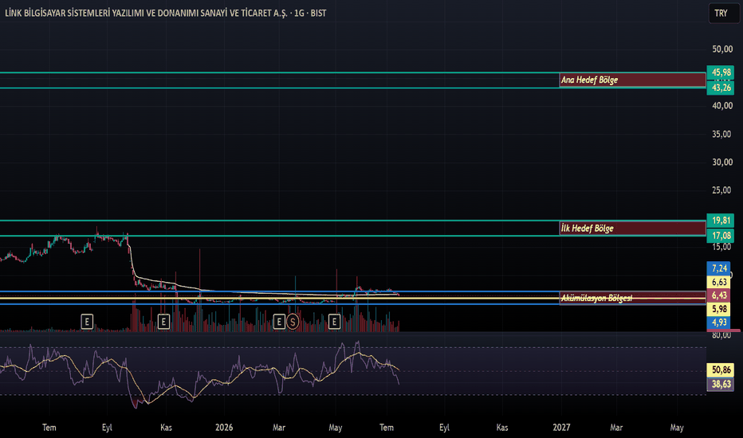The height and width of the screenshot is (438, 743).
Task: Click the 45,98 price level tag
Action: click(x=720, y=72)
